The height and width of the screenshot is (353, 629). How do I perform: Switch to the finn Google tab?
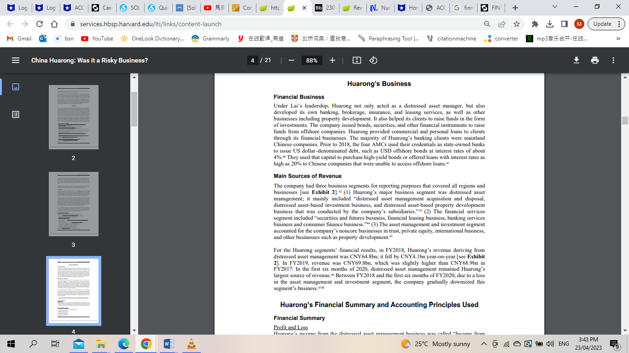(x=463, y=8)
